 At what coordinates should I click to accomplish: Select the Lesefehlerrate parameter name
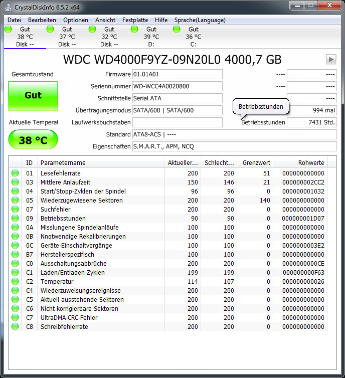pos(61,173)
